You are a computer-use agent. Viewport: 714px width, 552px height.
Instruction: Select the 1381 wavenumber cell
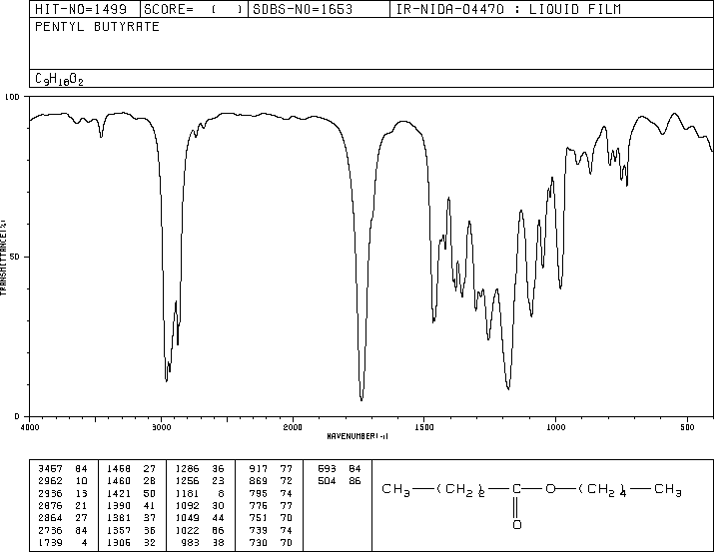(x=119, y=518)
